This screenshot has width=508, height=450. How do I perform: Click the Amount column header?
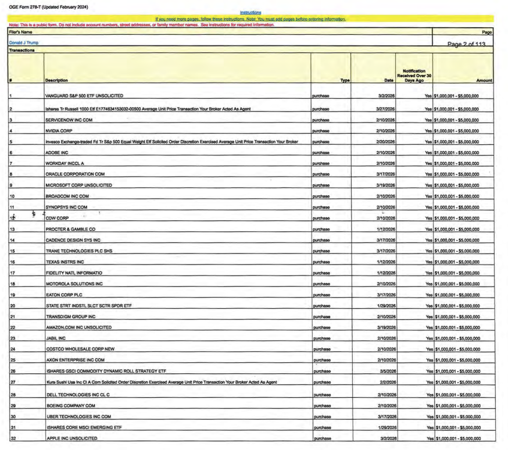[x=484, y=80]
